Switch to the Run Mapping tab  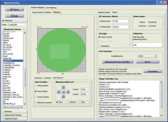point(51,8)
